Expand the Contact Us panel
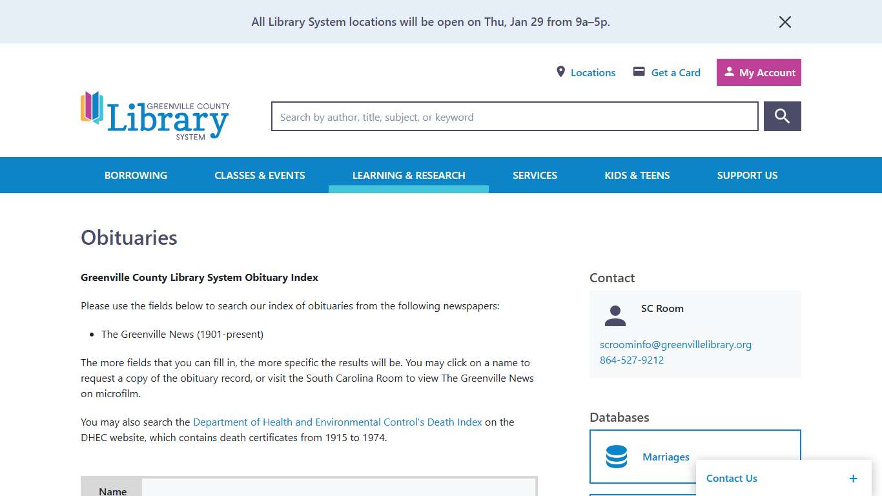Viewport: 882px width, 496px height. click(853, 478)
